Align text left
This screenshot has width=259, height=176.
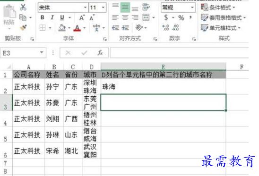(x=115, y=17)
